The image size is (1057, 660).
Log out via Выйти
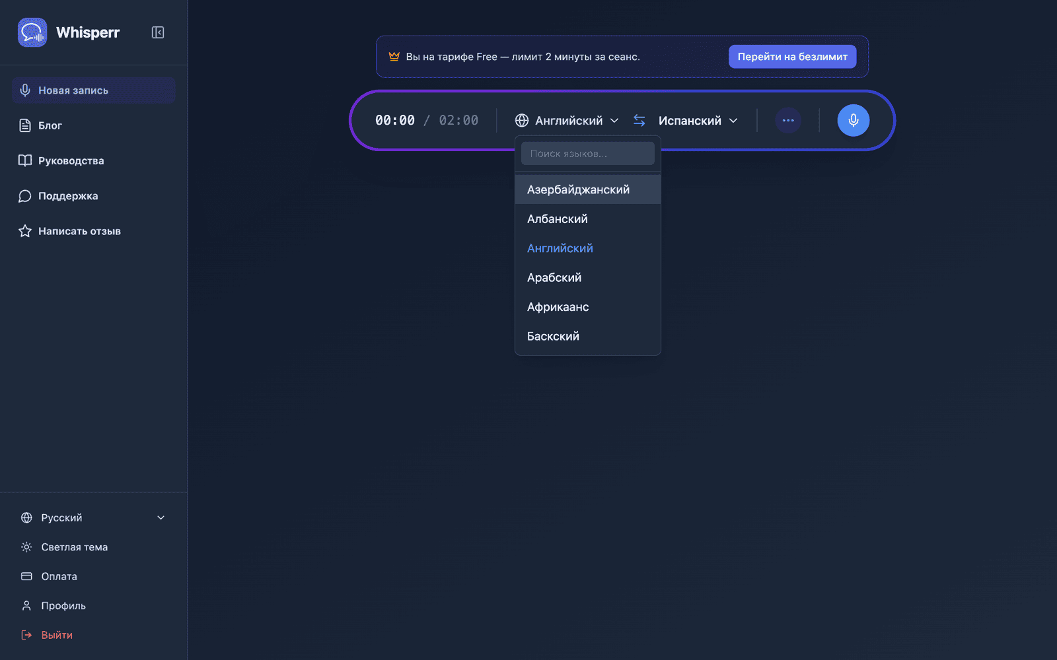click(93, 635)
